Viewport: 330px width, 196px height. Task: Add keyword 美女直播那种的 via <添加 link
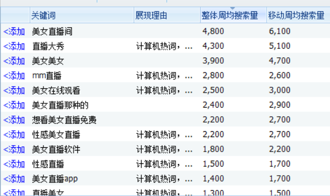coord(14,105)
